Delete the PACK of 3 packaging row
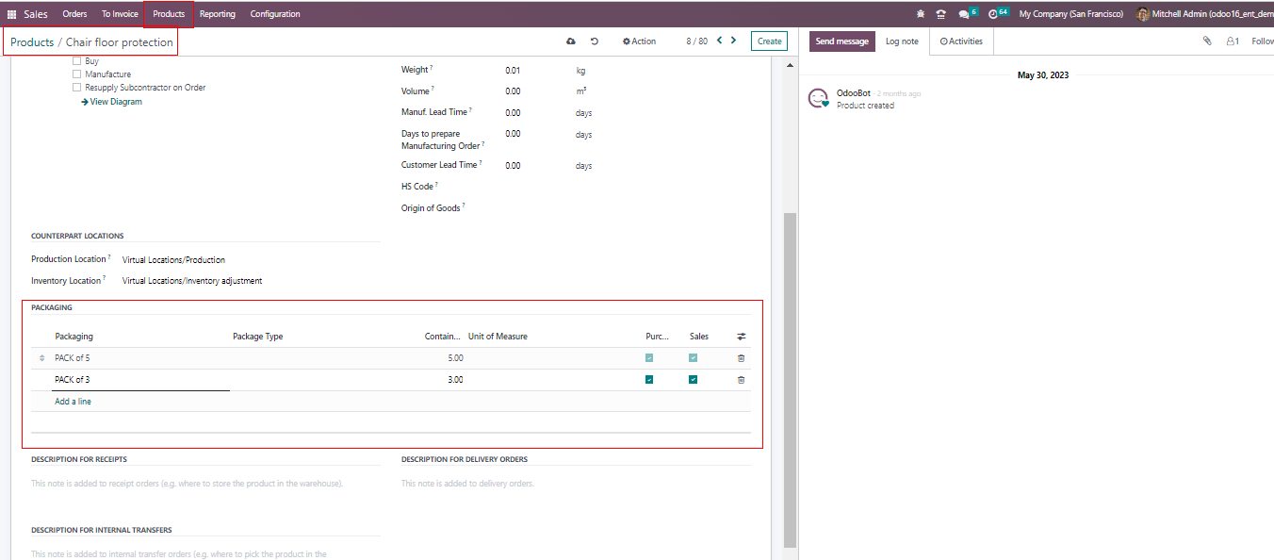Image resolution: width=1274 pixels, height=560 pixels. click(x=741, y=380)
